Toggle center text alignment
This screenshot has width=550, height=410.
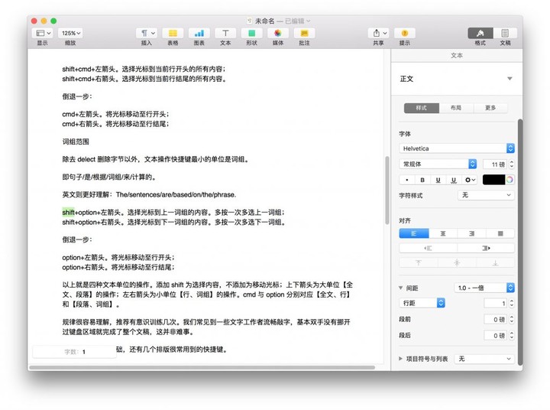443,233
